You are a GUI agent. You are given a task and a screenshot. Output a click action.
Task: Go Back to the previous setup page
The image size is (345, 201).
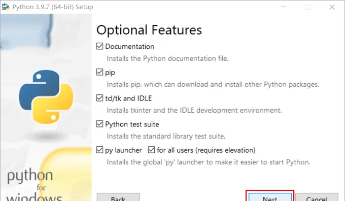(x=118, y=197)
